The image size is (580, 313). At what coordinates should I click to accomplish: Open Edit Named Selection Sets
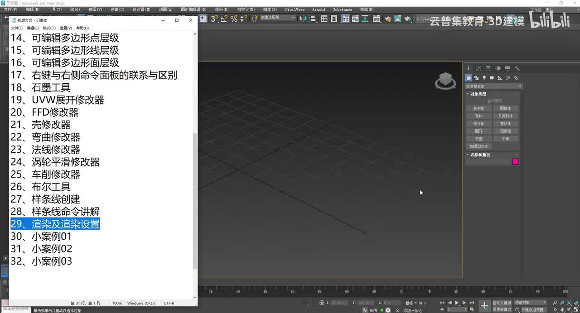point(255,19)
